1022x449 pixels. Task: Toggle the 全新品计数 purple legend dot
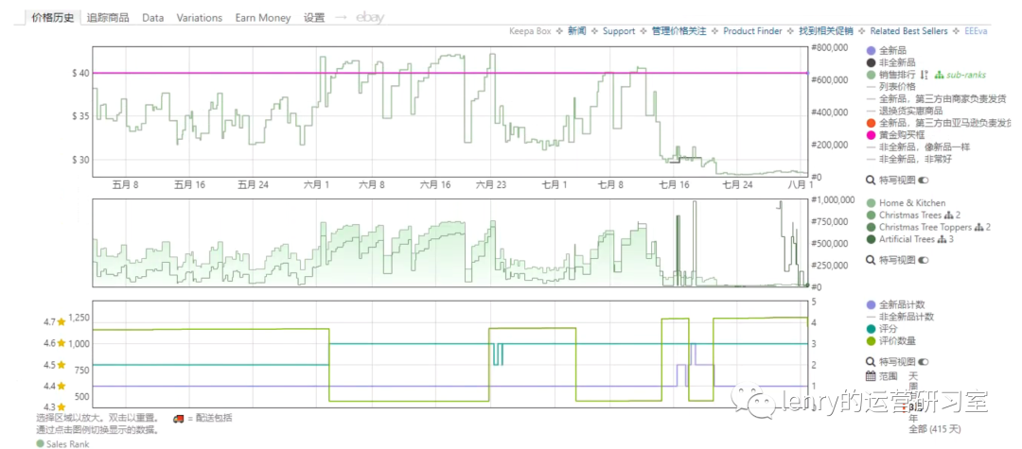[871, 304]
